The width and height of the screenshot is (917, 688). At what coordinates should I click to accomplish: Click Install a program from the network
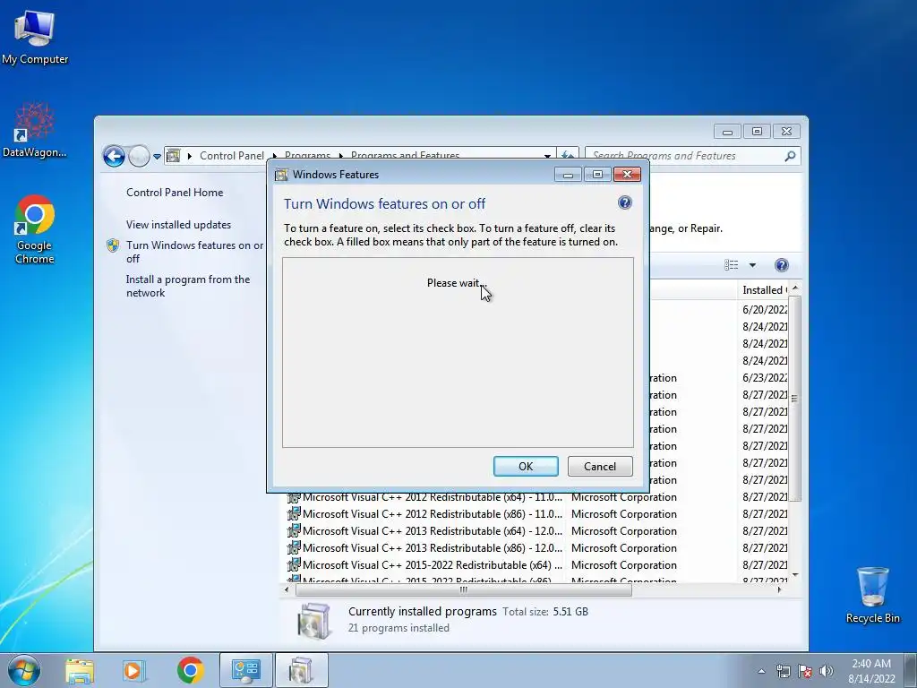pyautogui.click(x=188, y=286)
